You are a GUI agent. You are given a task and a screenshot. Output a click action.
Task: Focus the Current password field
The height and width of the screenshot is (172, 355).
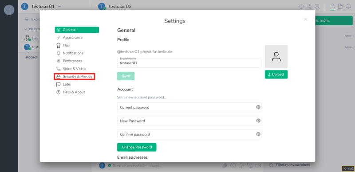click(x=189, y=107)
